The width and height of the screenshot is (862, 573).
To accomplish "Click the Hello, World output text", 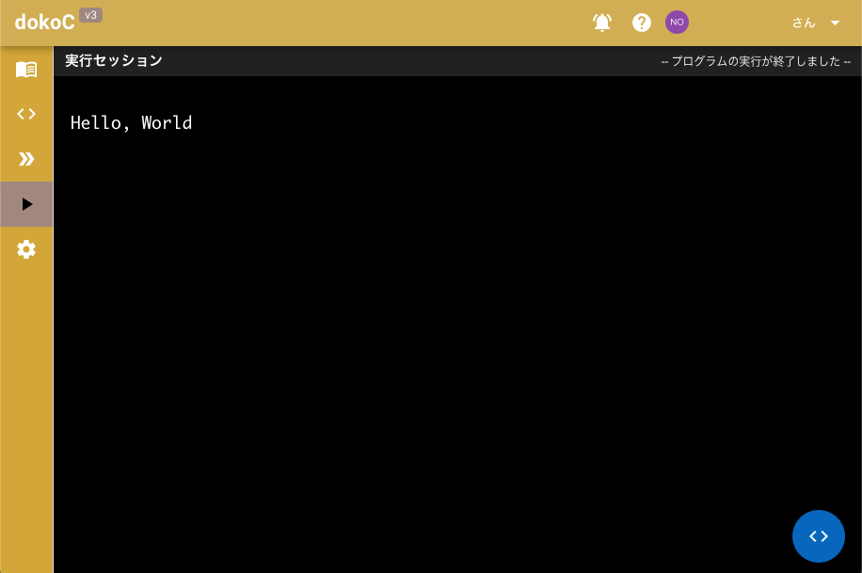I will (131, 122).
